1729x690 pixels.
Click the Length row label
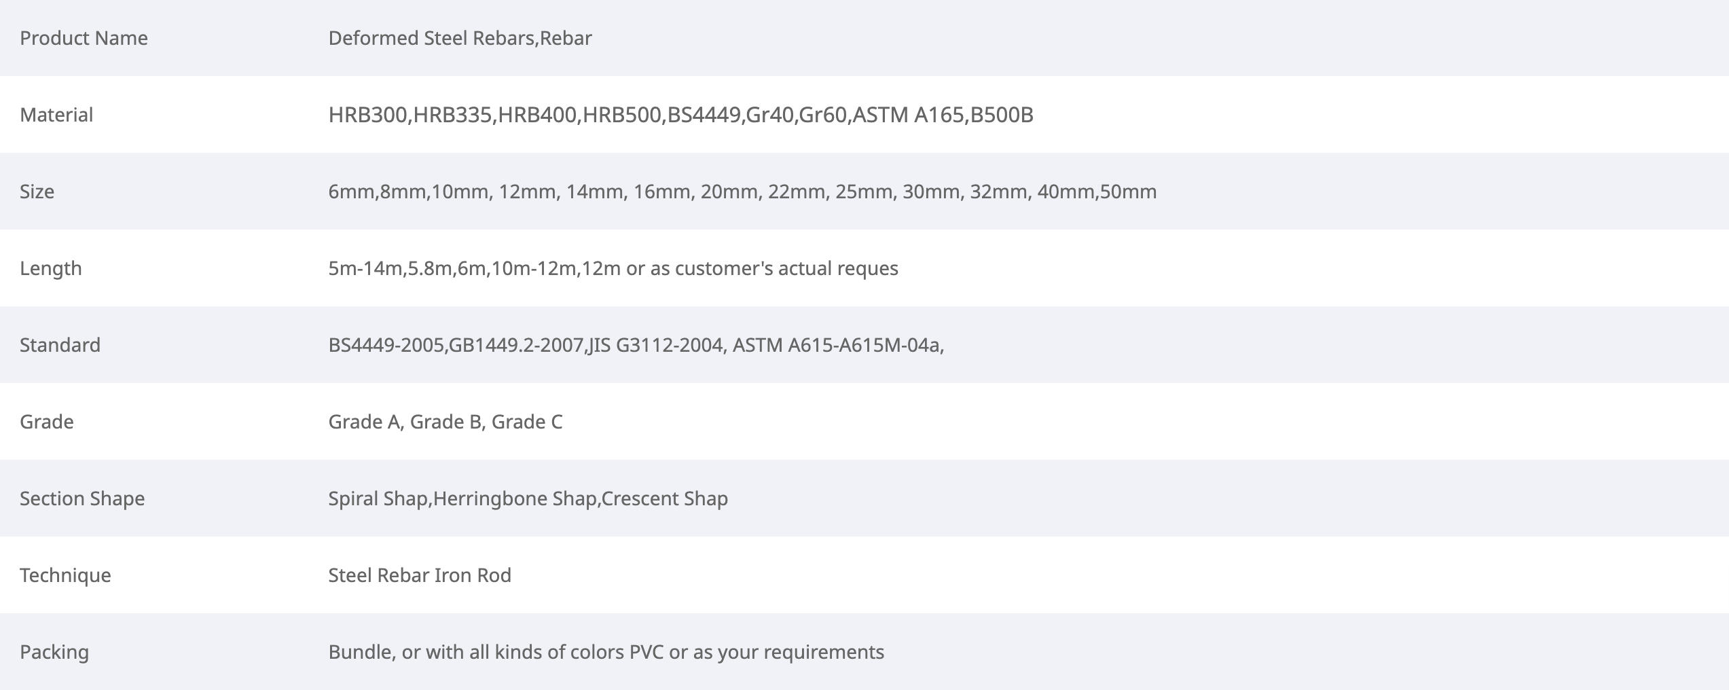point(51,268)
